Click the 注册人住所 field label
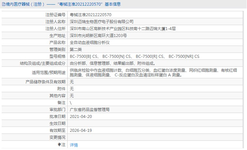247x150 pixels. click(x=55, y=28)
